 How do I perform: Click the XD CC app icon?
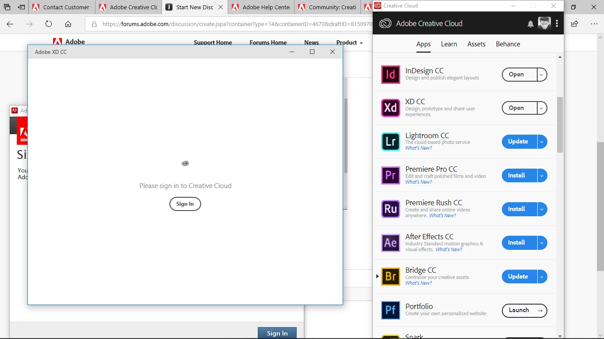click(x=390, y=108)
